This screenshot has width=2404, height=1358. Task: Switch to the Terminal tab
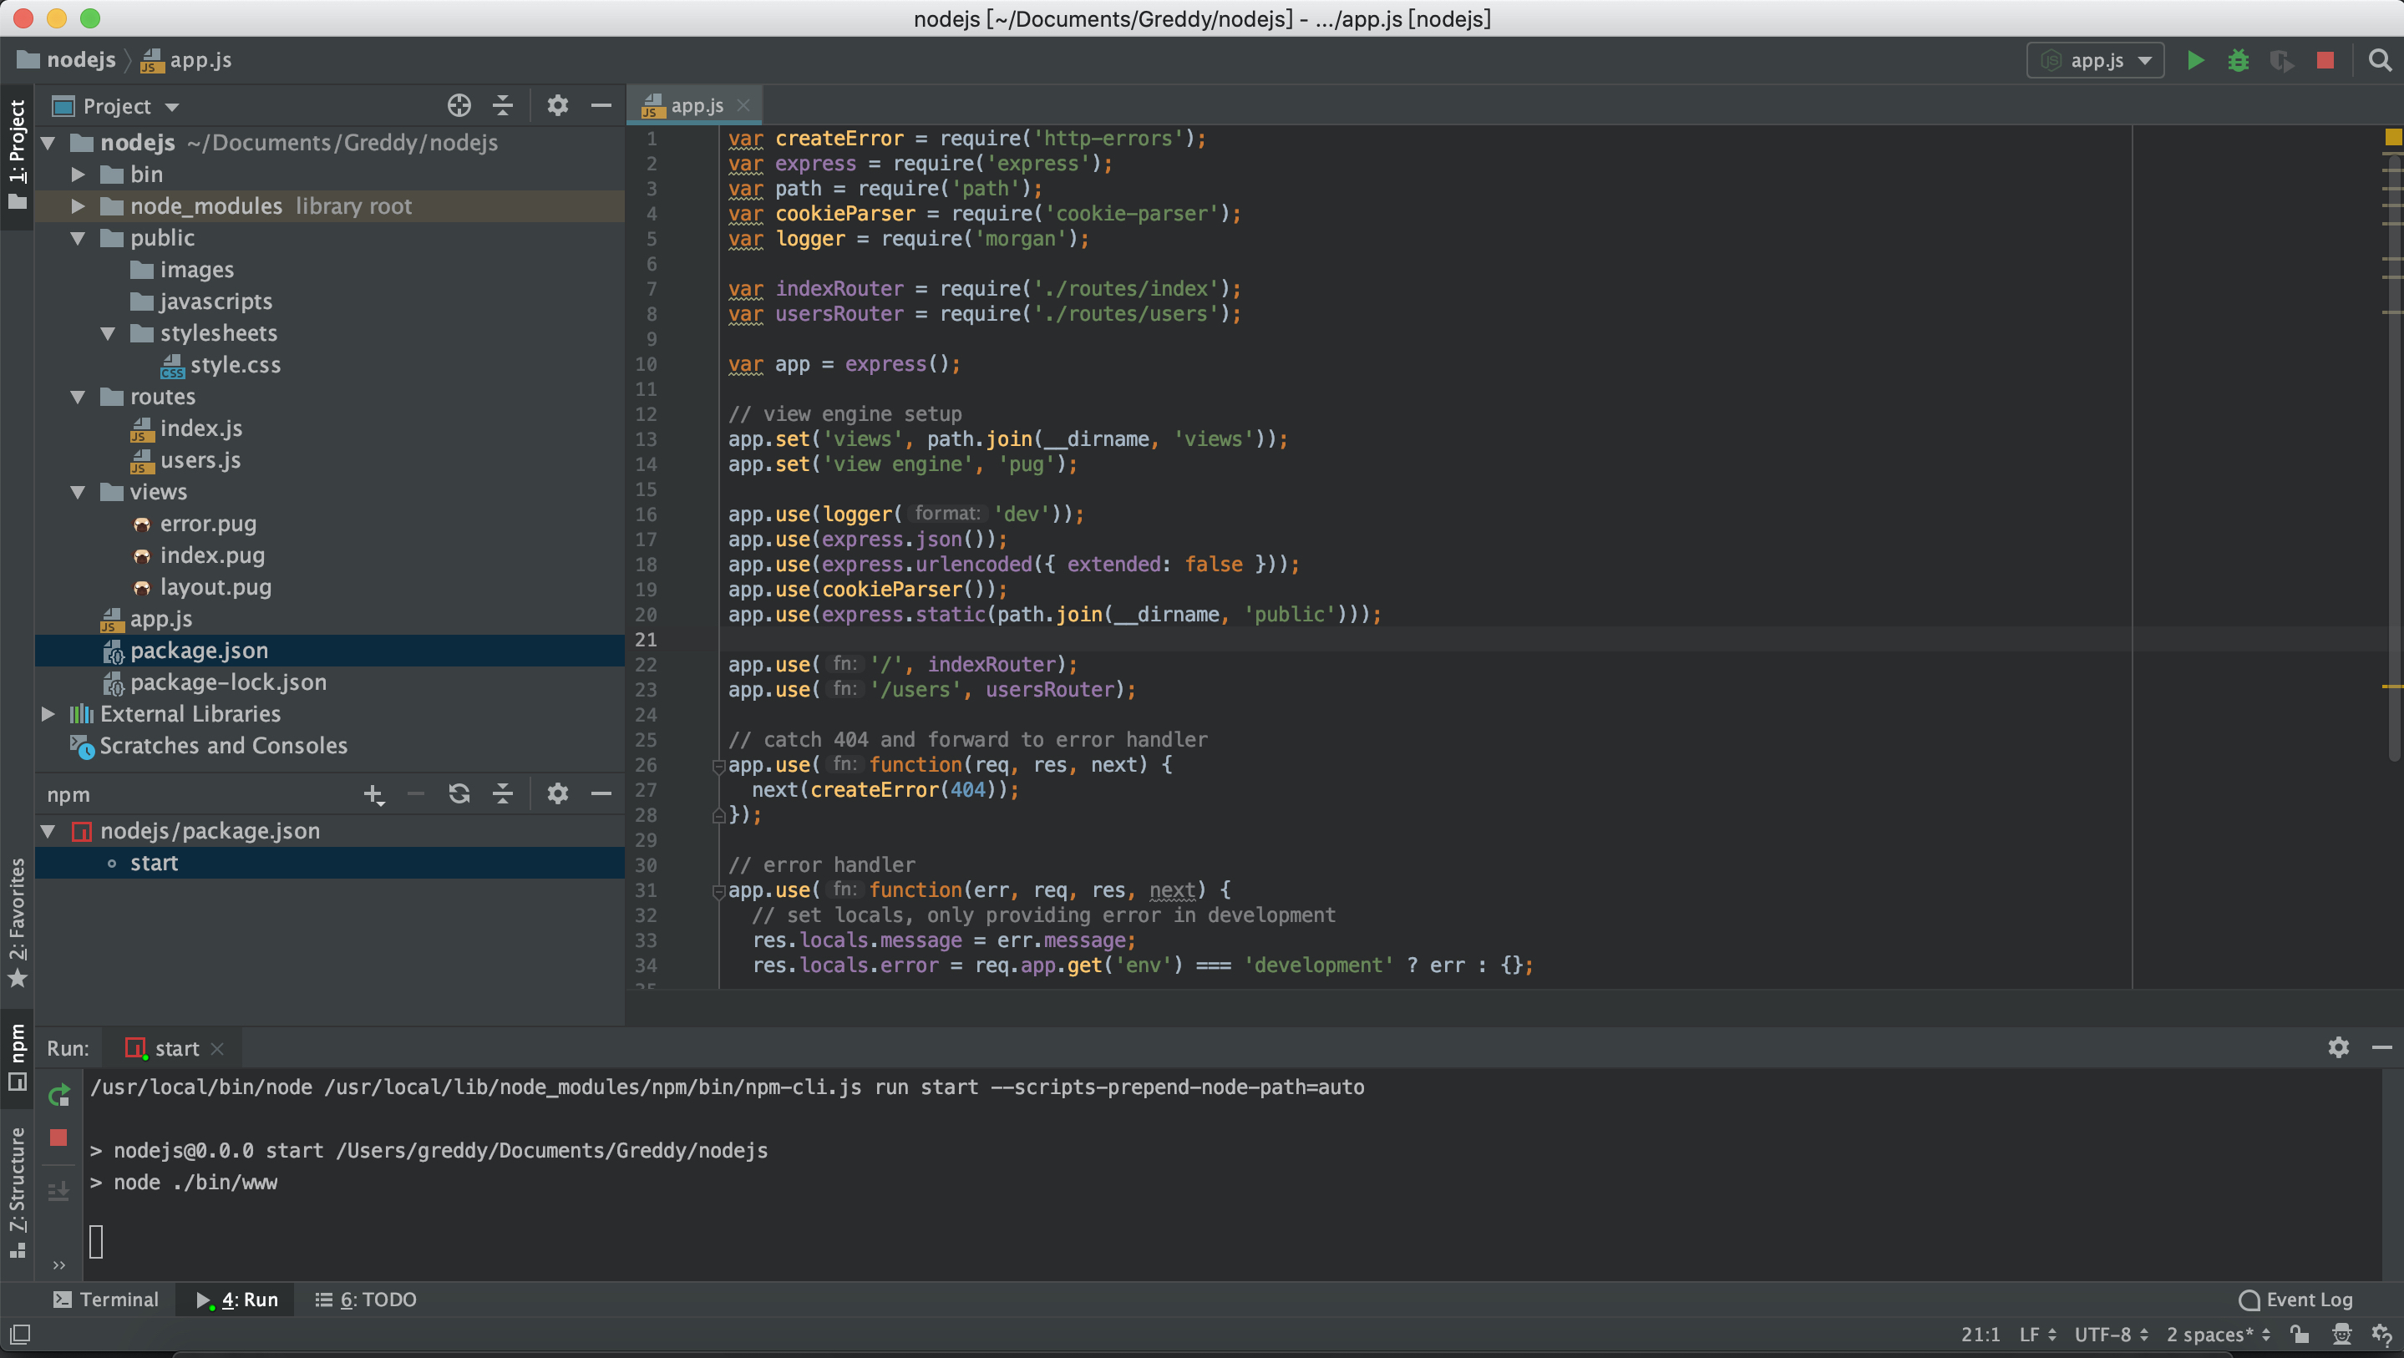pyautogui.click(x=106, y=1300)
